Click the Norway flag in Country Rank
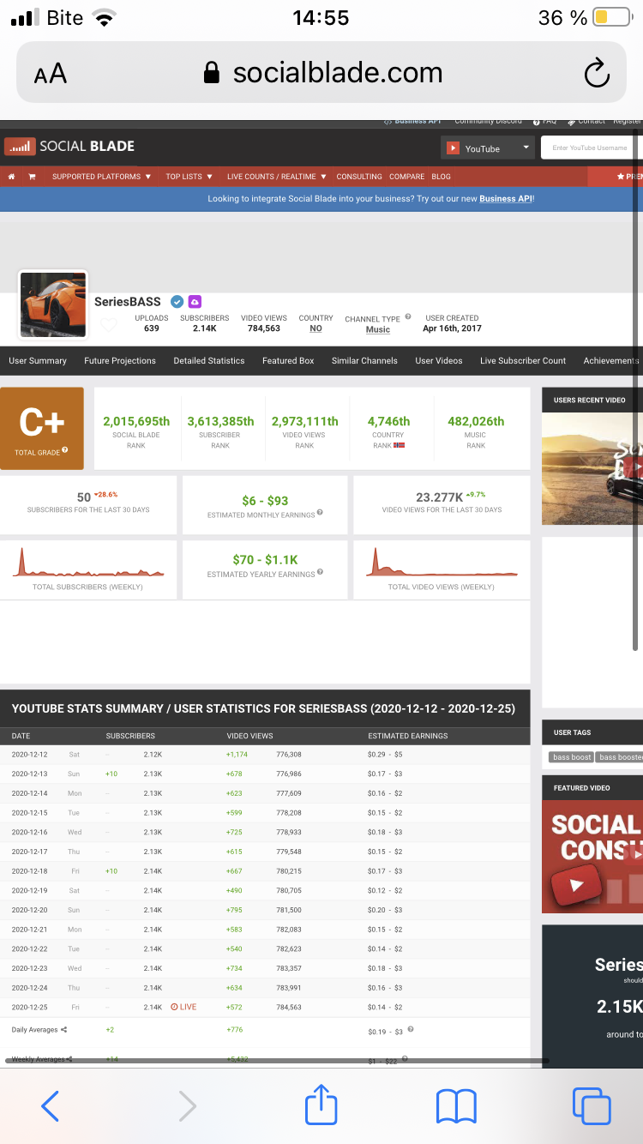This screenshot has width=643, height=1144. [x=399, y=445]
